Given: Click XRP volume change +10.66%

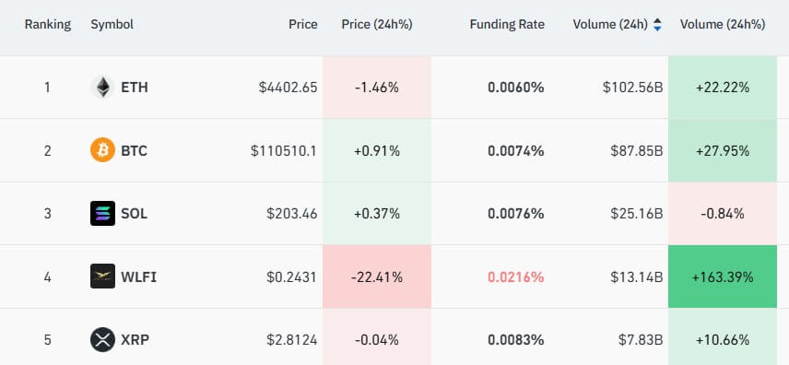Looking at the screenshot, I should (x=723, y=340).
